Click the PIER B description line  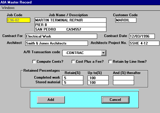[70, 25]
